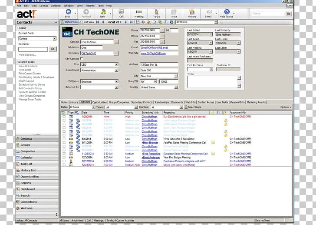Check the Year End Budget Meeting row
The image size is (316, 225).
click(64, 158)
